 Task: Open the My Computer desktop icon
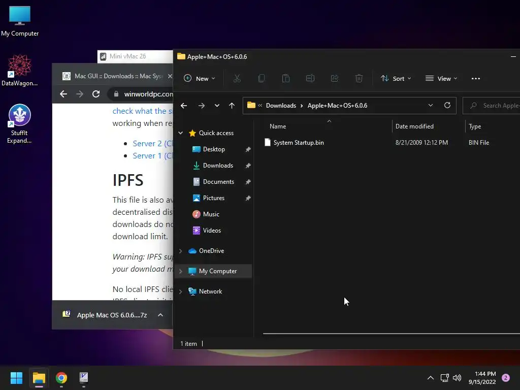pos(20,21)
